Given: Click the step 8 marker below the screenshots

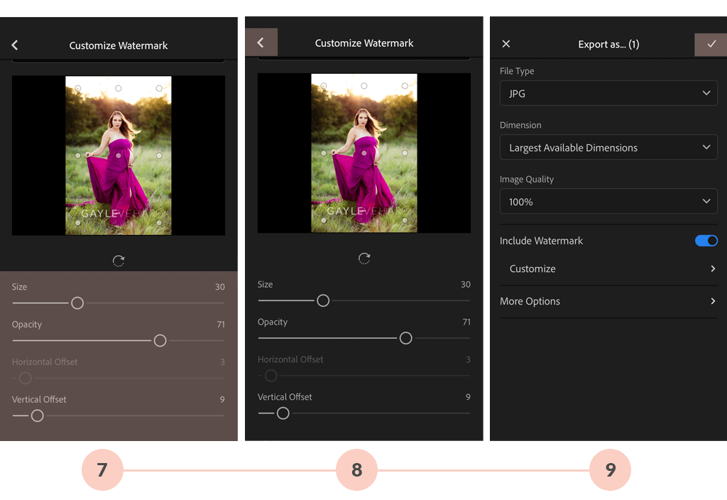Looking at the screenshot, I should tap(357, 469).
